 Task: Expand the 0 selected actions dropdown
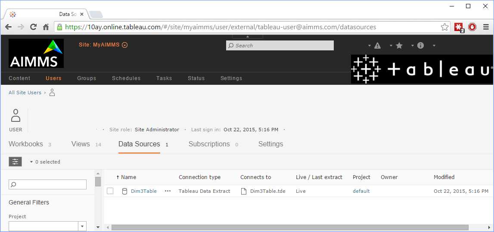click(45, 162)
